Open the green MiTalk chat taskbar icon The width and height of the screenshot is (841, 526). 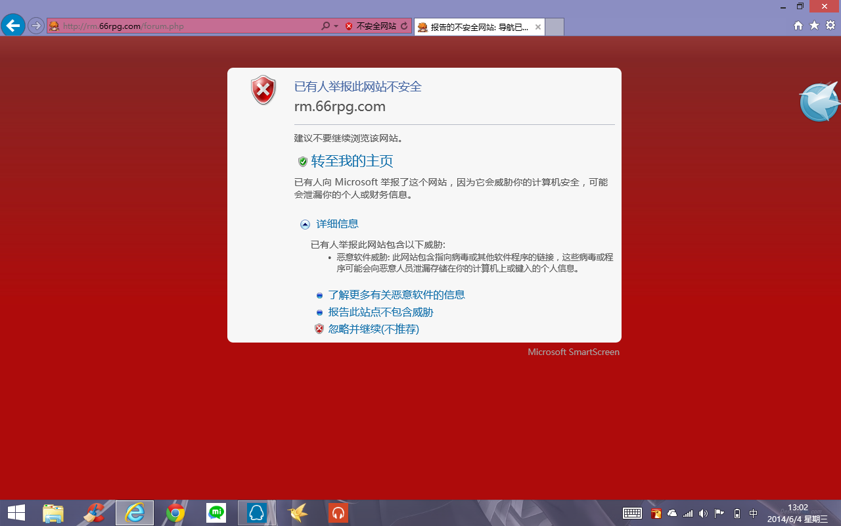tap(216, 513)
